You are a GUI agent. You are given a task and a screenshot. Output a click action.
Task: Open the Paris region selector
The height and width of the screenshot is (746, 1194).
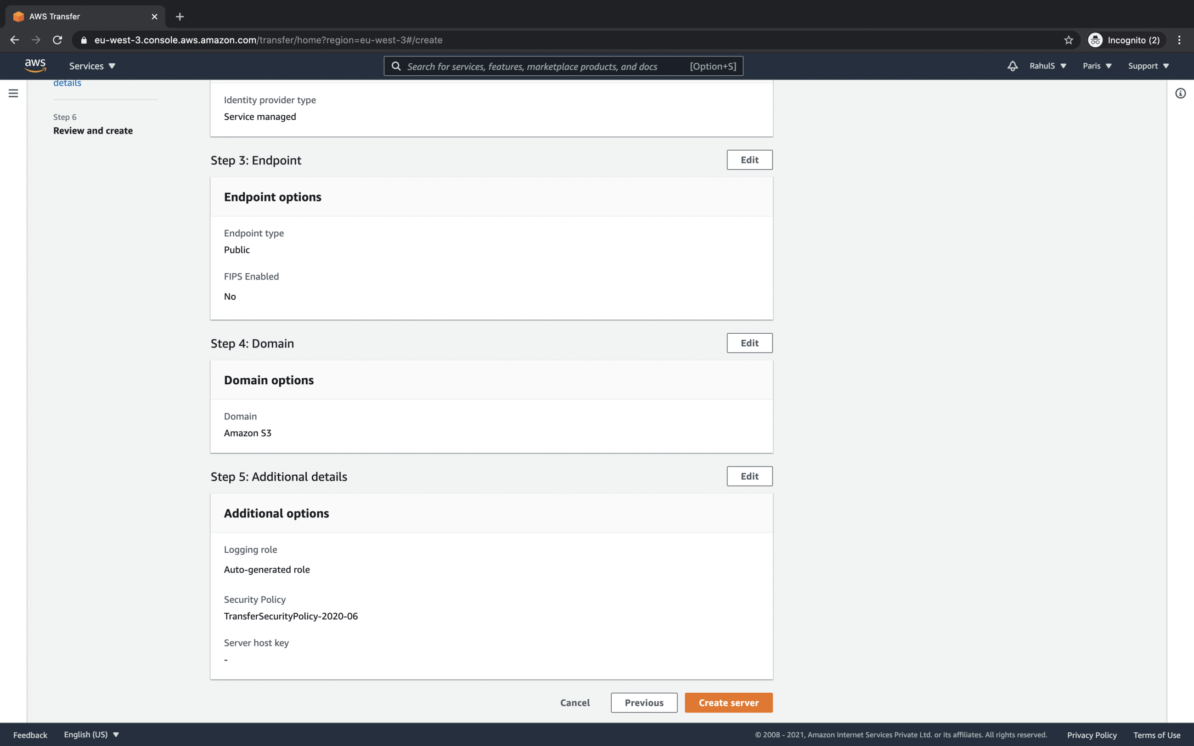[x=1096, y=66]
